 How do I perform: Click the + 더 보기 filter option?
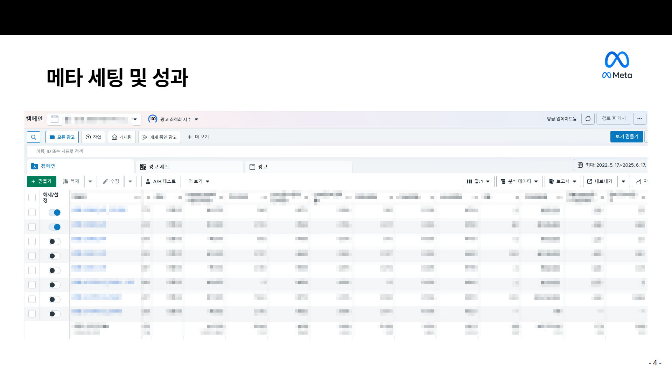click(198, 137)
